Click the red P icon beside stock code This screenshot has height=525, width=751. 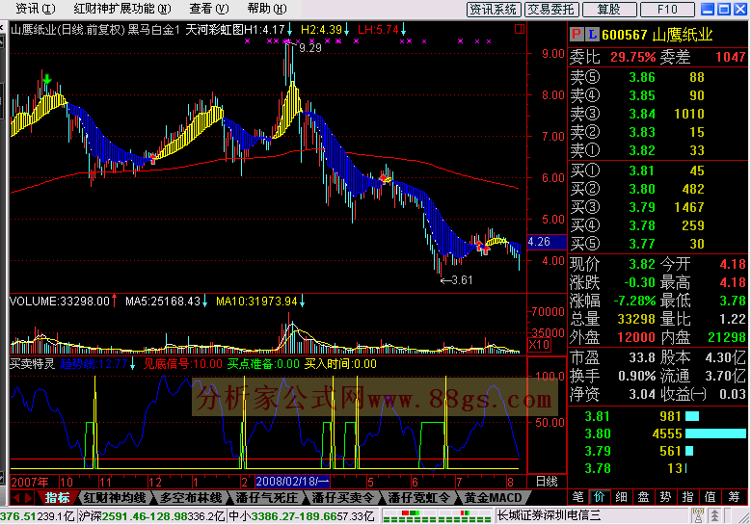tap(577, 34)
